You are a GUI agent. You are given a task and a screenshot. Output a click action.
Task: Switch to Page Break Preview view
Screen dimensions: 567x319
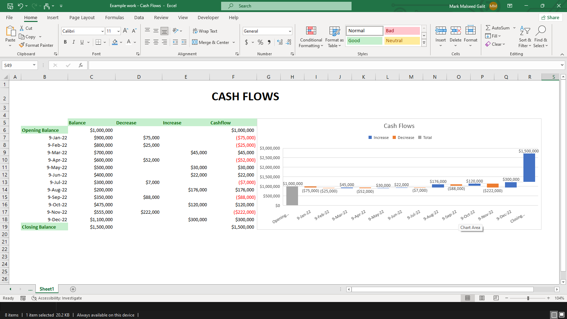coord(496,298)
